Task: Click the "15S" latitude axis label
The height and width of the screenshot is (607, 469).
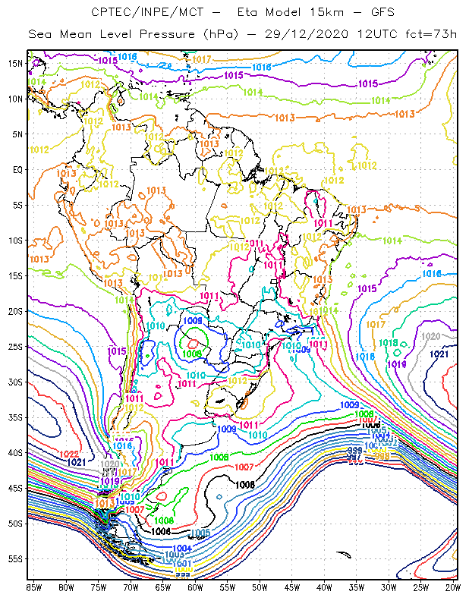Action: (x=15, y=276)
